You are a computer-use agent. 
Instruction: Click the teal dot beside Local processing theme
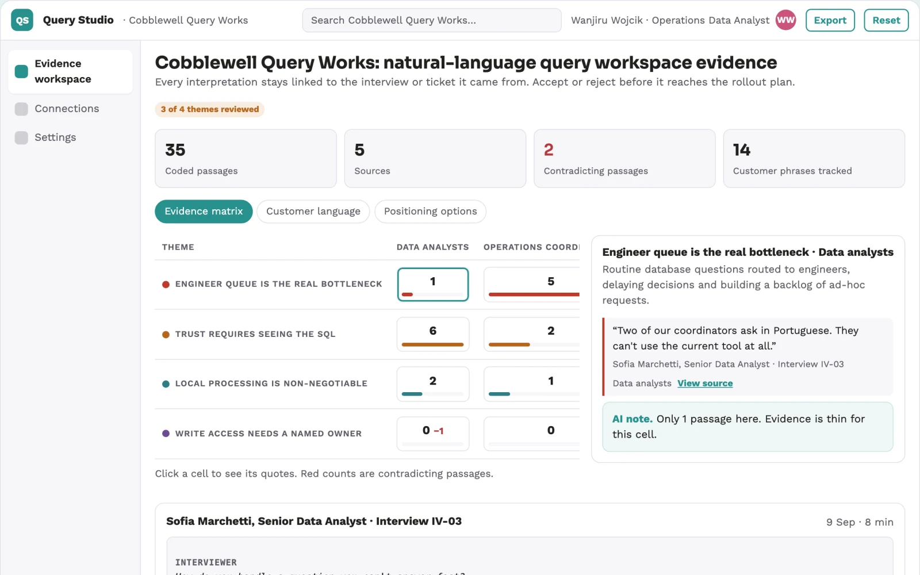point(166,384)
